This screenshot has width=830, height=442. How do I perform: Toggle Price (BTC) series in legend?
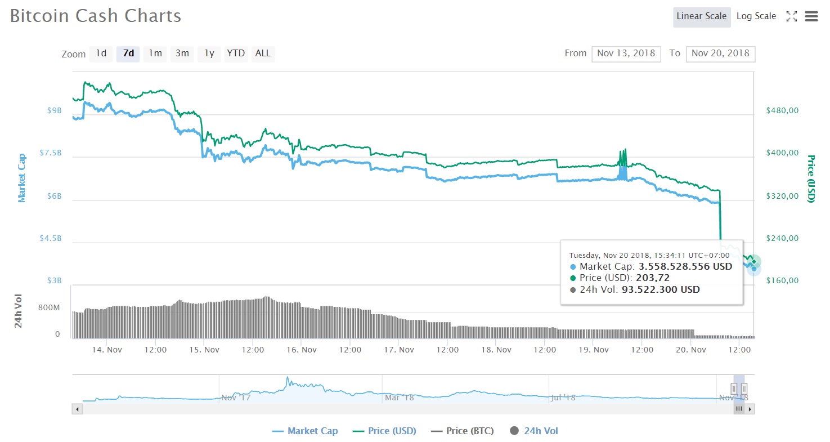[x=462, y=431]
